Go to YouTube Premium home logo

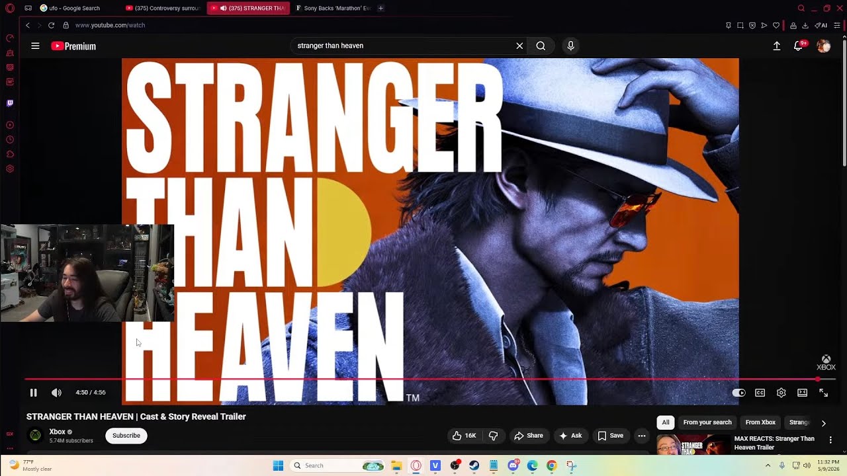click(73, 46)
